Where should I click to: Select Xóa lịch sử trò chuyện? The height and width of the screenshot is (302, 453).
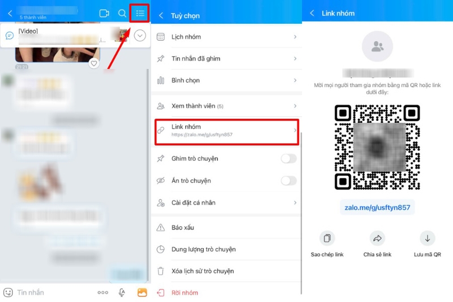(226, 271)
